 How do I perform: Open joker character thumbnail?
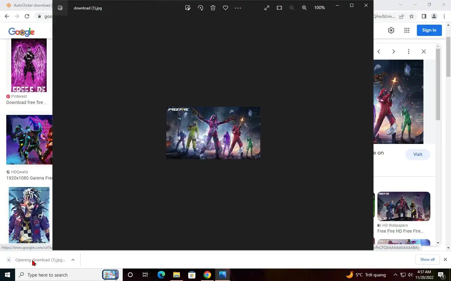point(29,215)
